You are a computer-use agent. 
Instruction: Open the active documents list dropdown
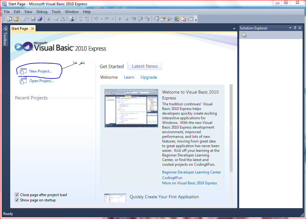point(234,29)
